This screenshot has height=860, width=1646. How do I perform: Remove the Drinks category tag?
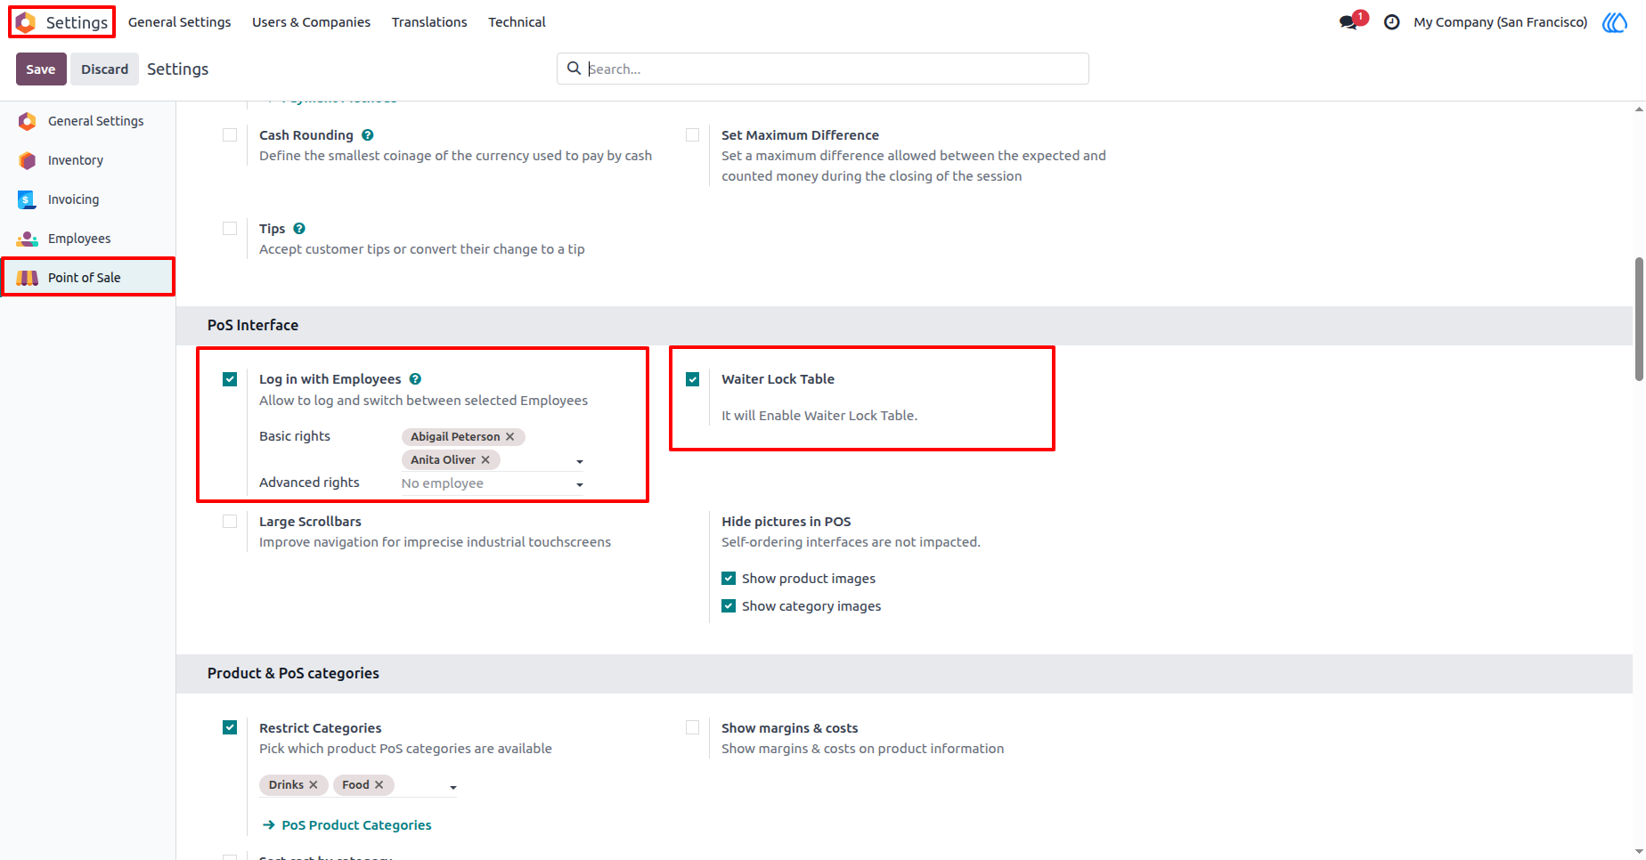pyautogui.click(x=314, y=785)
